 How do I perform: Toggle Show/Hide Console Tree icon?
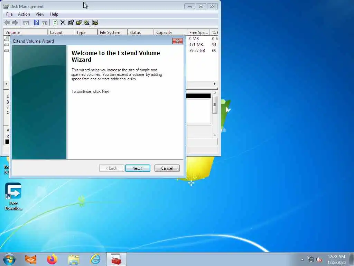coord(26,23)
